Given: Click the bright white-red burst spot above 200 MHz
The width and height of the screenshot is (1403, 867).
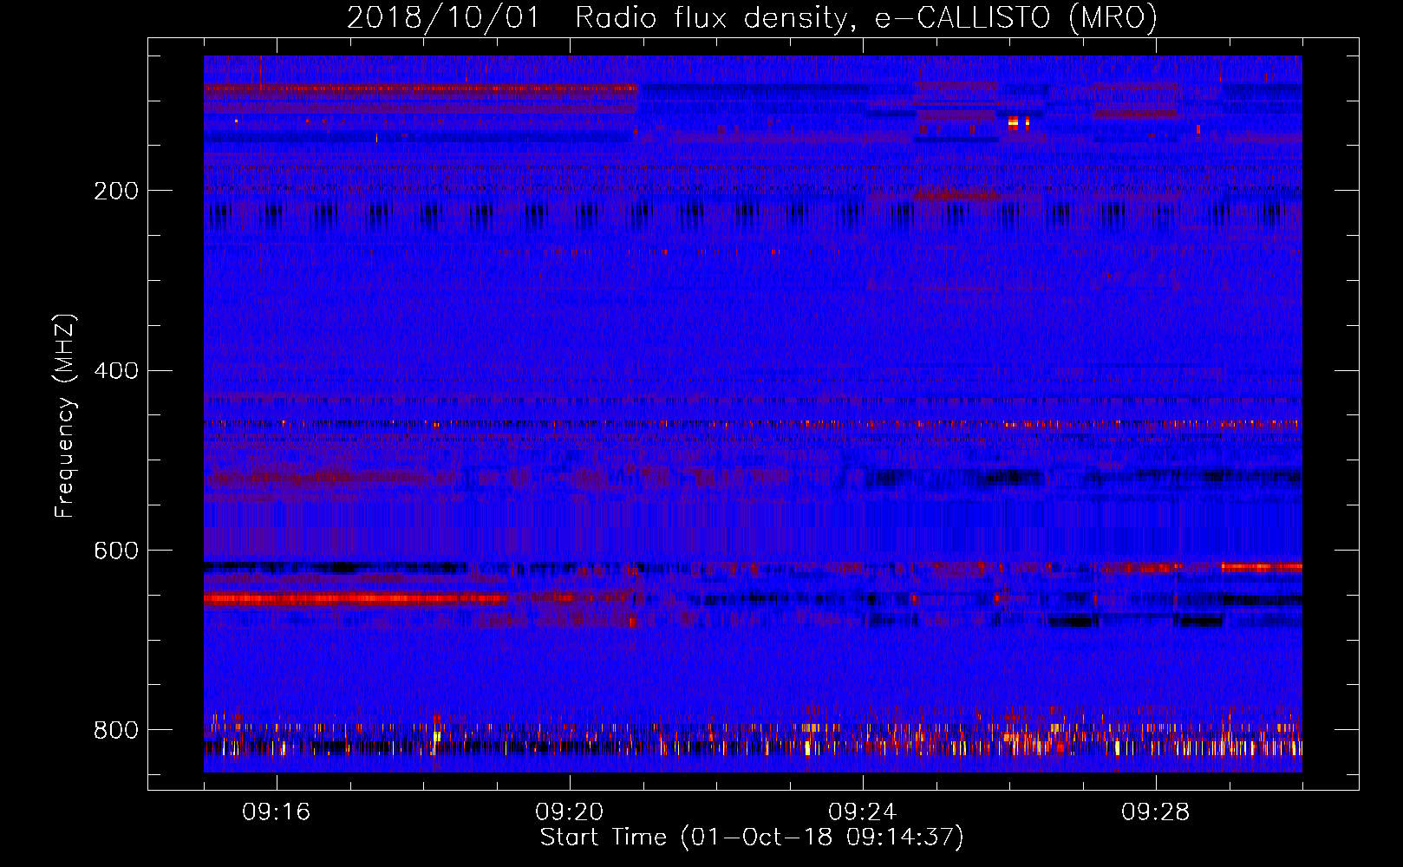Looking at the screenshot, I should (x=1013, y=123).
